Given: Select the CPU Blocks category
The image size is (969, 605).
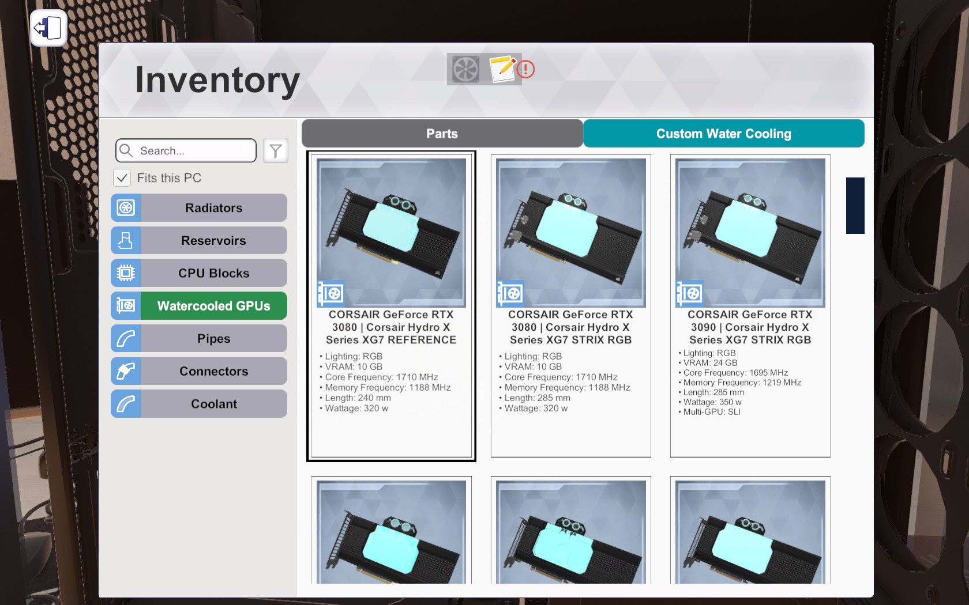Looking at the screenshot, I should coord(199,273).
